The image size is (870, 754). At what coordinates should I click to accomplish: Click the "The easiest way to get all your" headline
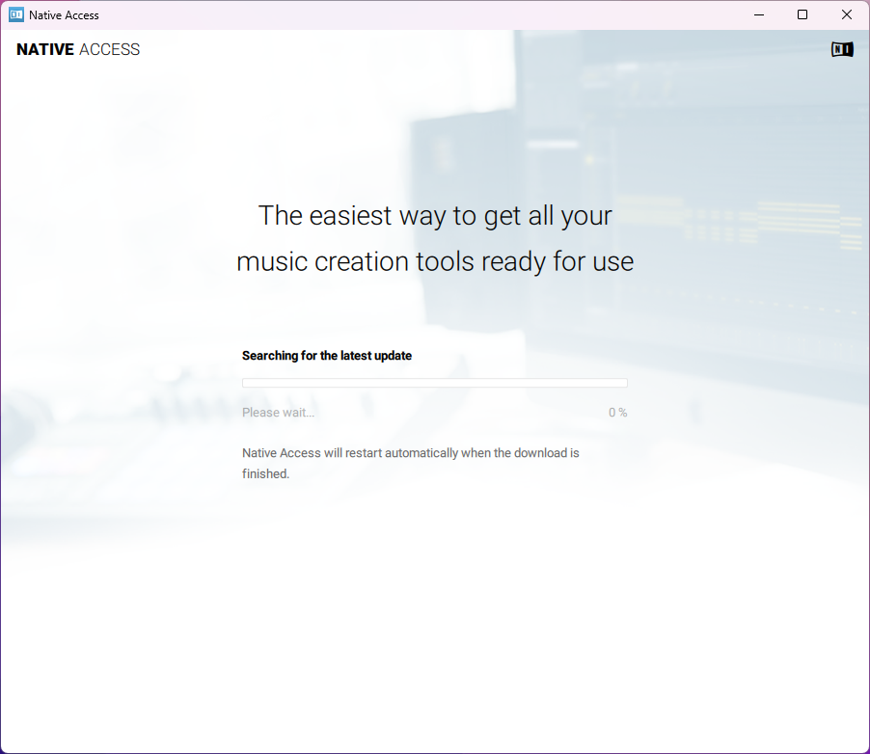pyautogui.click(x=435, y=216)
